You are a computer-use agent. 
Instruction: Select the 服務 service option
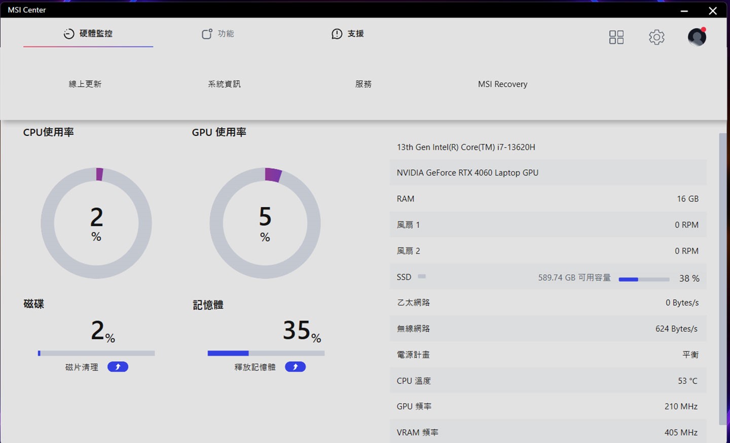[x=363, y=84]
